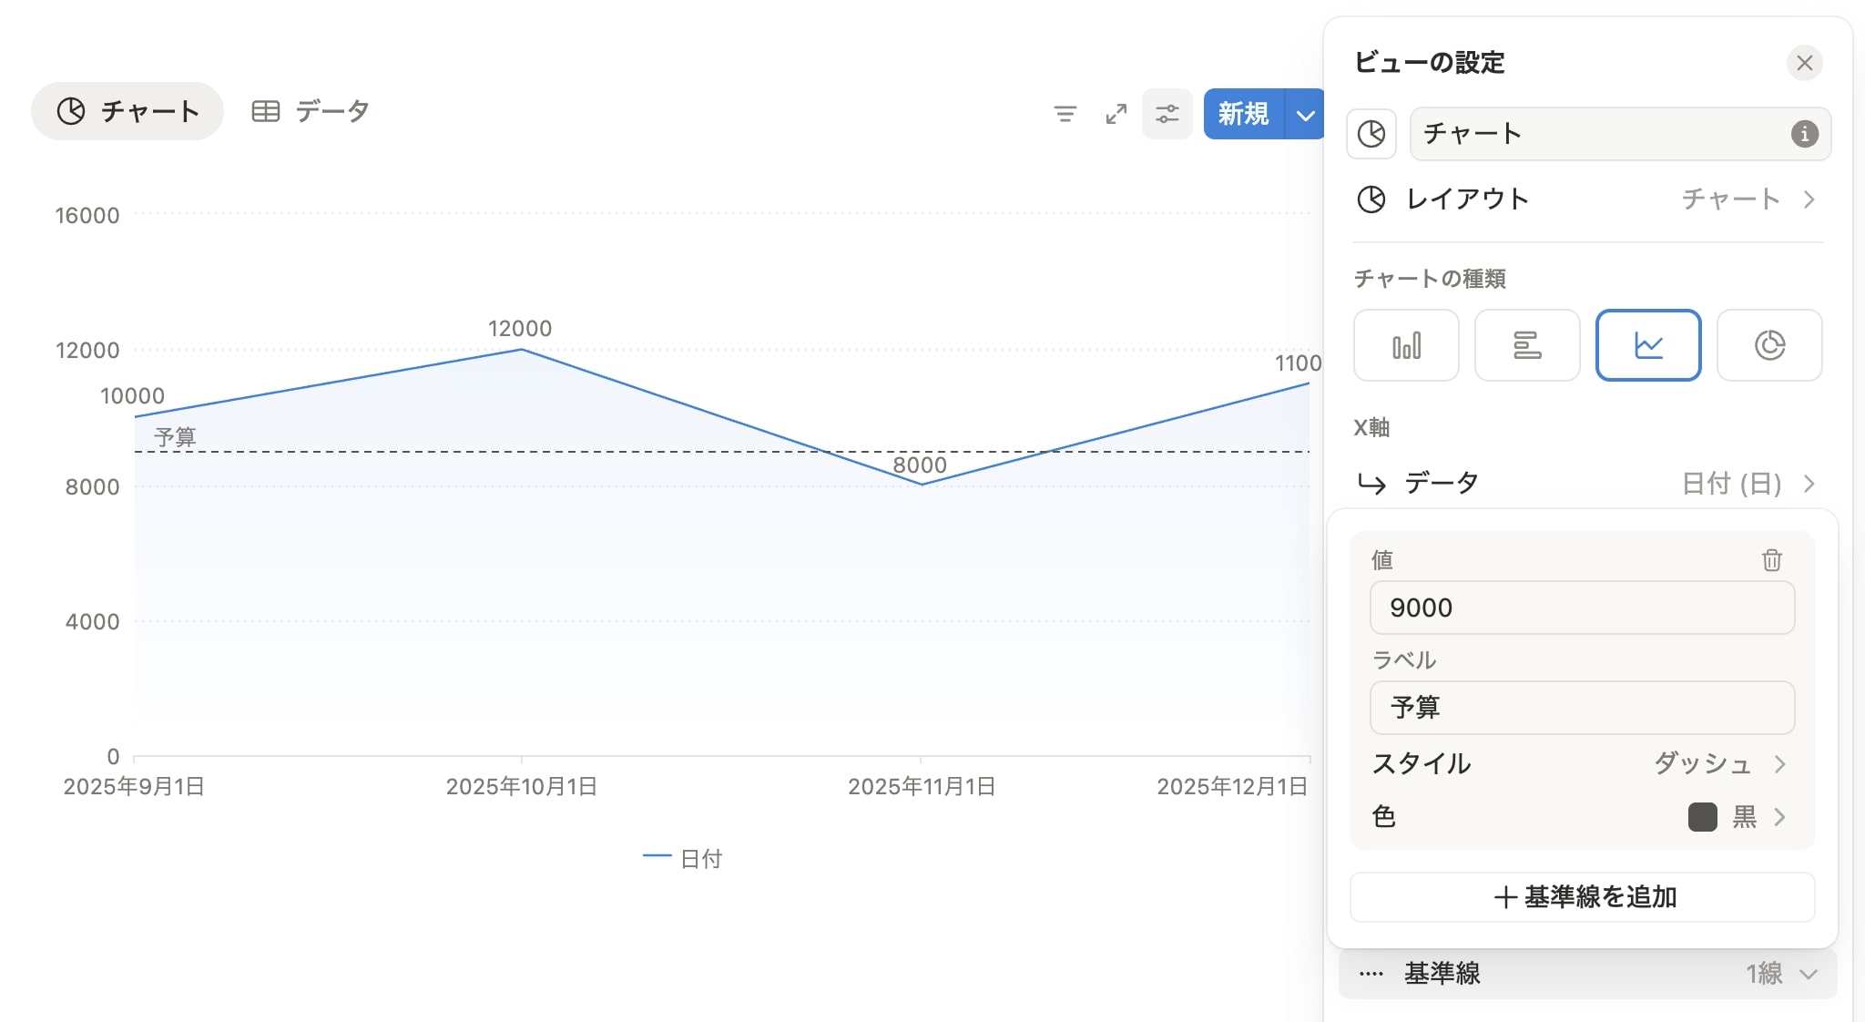Select the horizontal bar chart type
This screenshot has width=1865, height=1022.
pos(1526,345)
